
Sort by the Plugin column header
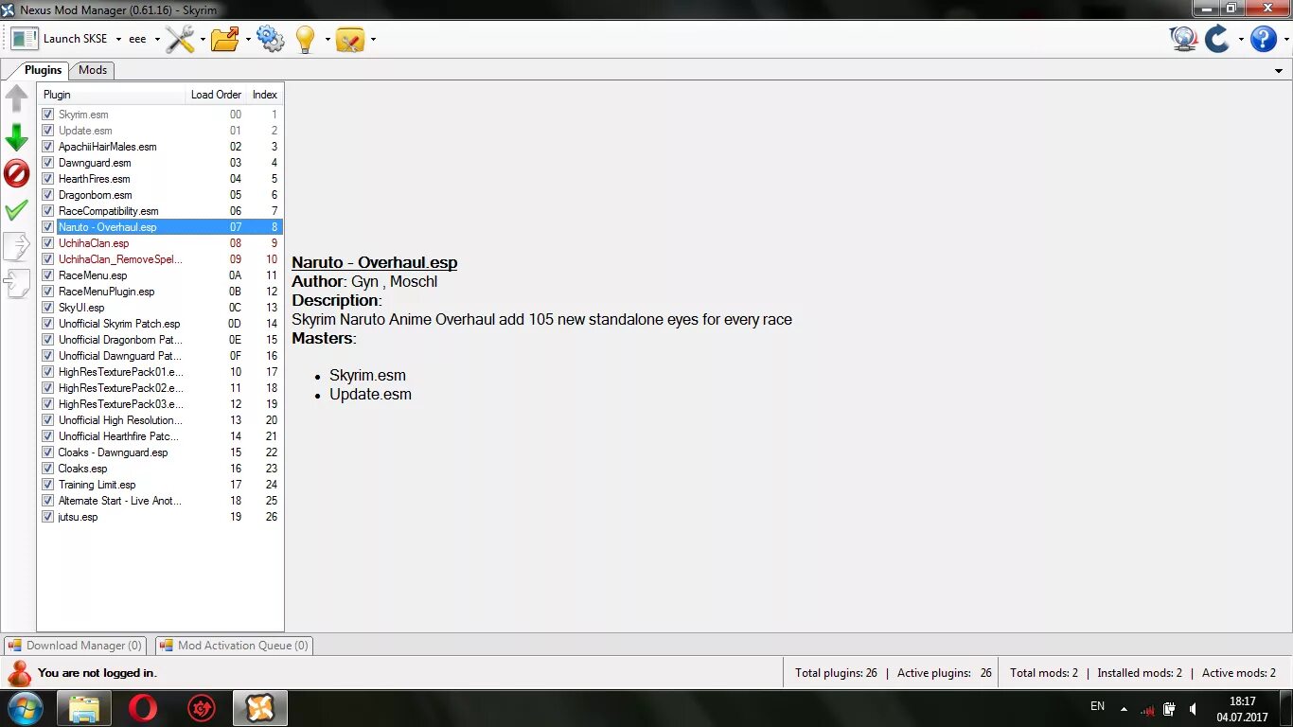click(x=111, y=95)
